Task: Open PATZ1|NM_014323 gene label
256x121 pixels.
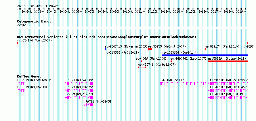Action: coord(80,94)
